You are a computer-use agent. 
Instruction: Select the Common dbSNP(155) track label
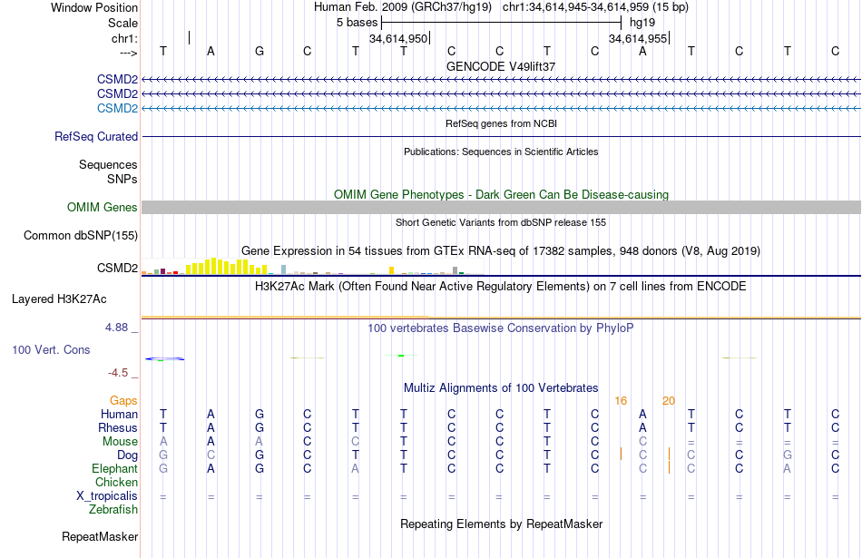tap(81, 235)
